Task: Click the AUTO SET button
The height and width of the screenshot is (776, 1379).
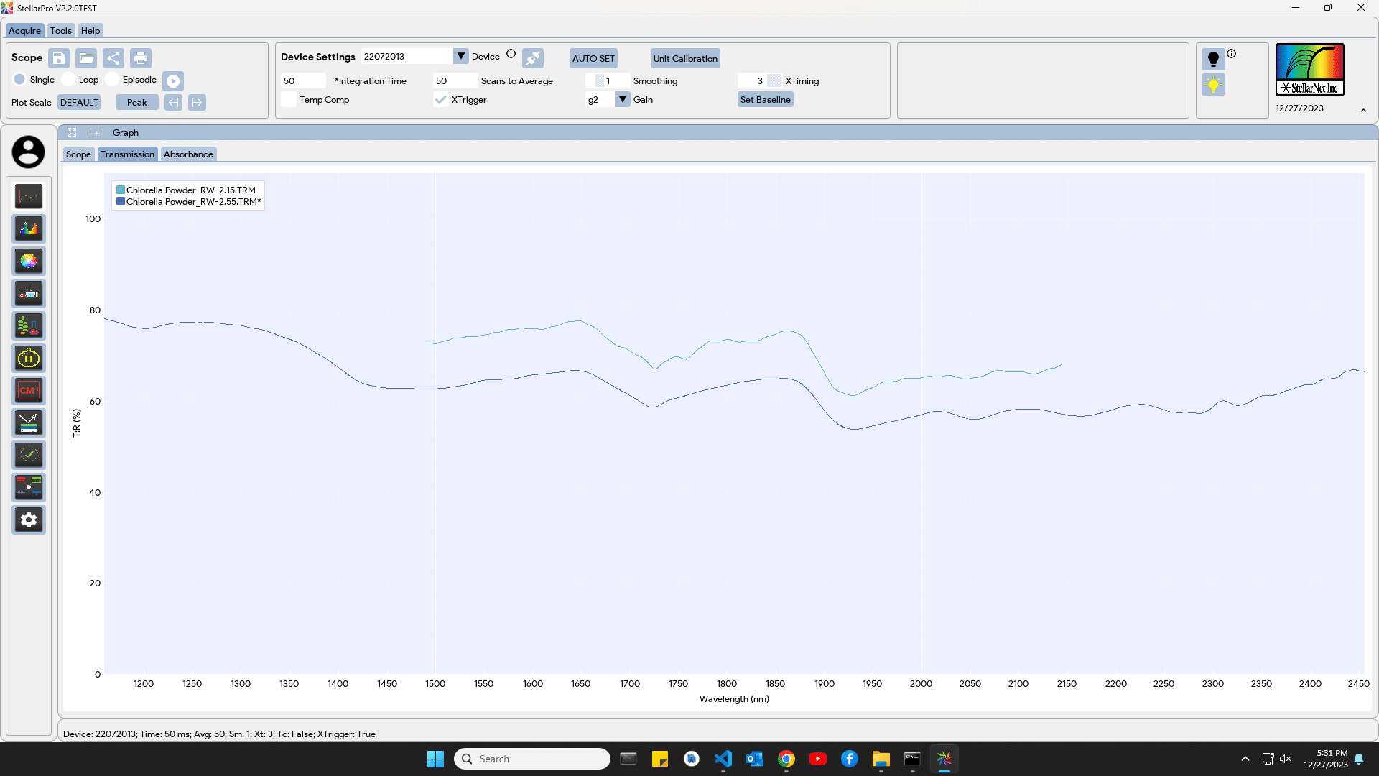Action: (593, 58)
